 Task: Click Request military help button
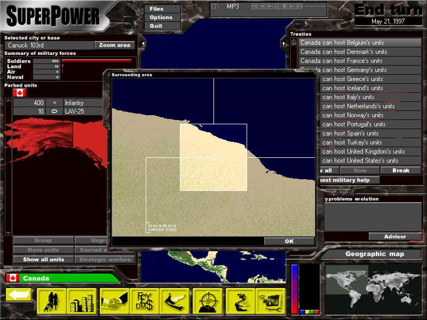click(x=350, y=180)
